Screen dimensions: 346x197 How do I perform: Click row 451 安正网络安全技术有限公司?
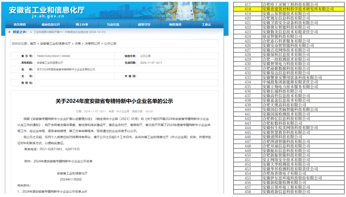[286, 160]
